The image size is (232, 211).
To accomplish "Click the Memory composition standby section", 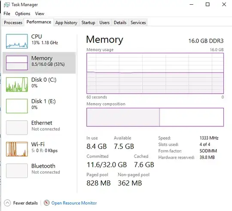I will click(x=192, y=117).
